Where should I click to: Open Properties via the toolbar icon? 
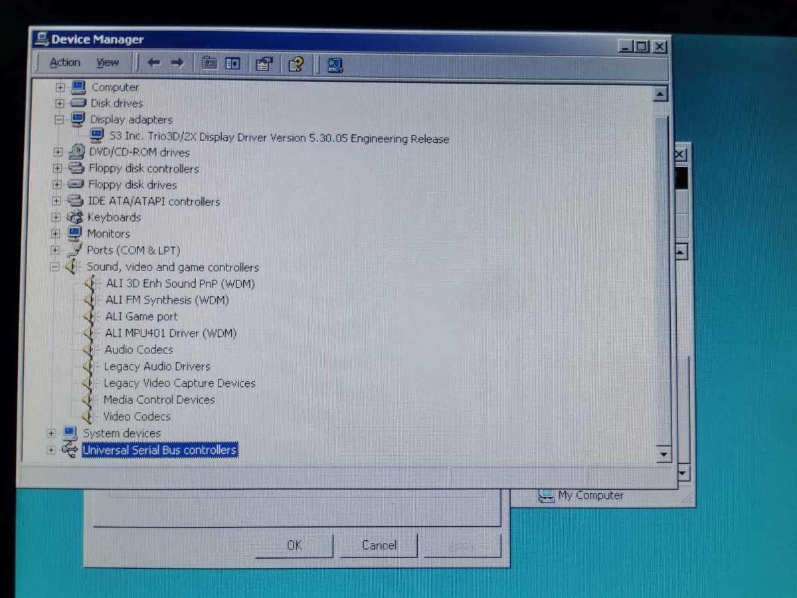264,62
